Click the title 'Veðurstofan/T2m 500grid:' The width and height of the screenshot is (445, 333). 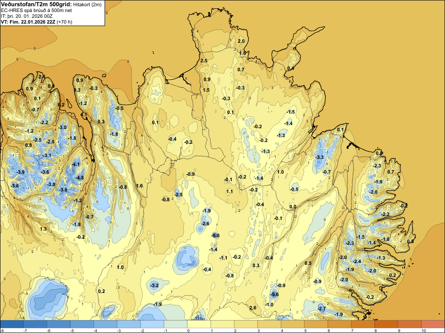click(36, 4)
